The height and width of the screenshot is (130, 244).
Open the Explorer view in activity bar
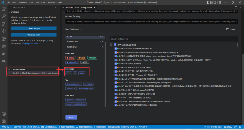pos(4,8)
